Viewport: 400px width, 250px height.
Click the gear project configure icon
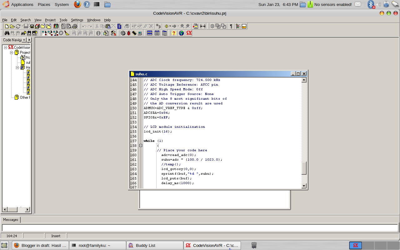tap(123, 33)
